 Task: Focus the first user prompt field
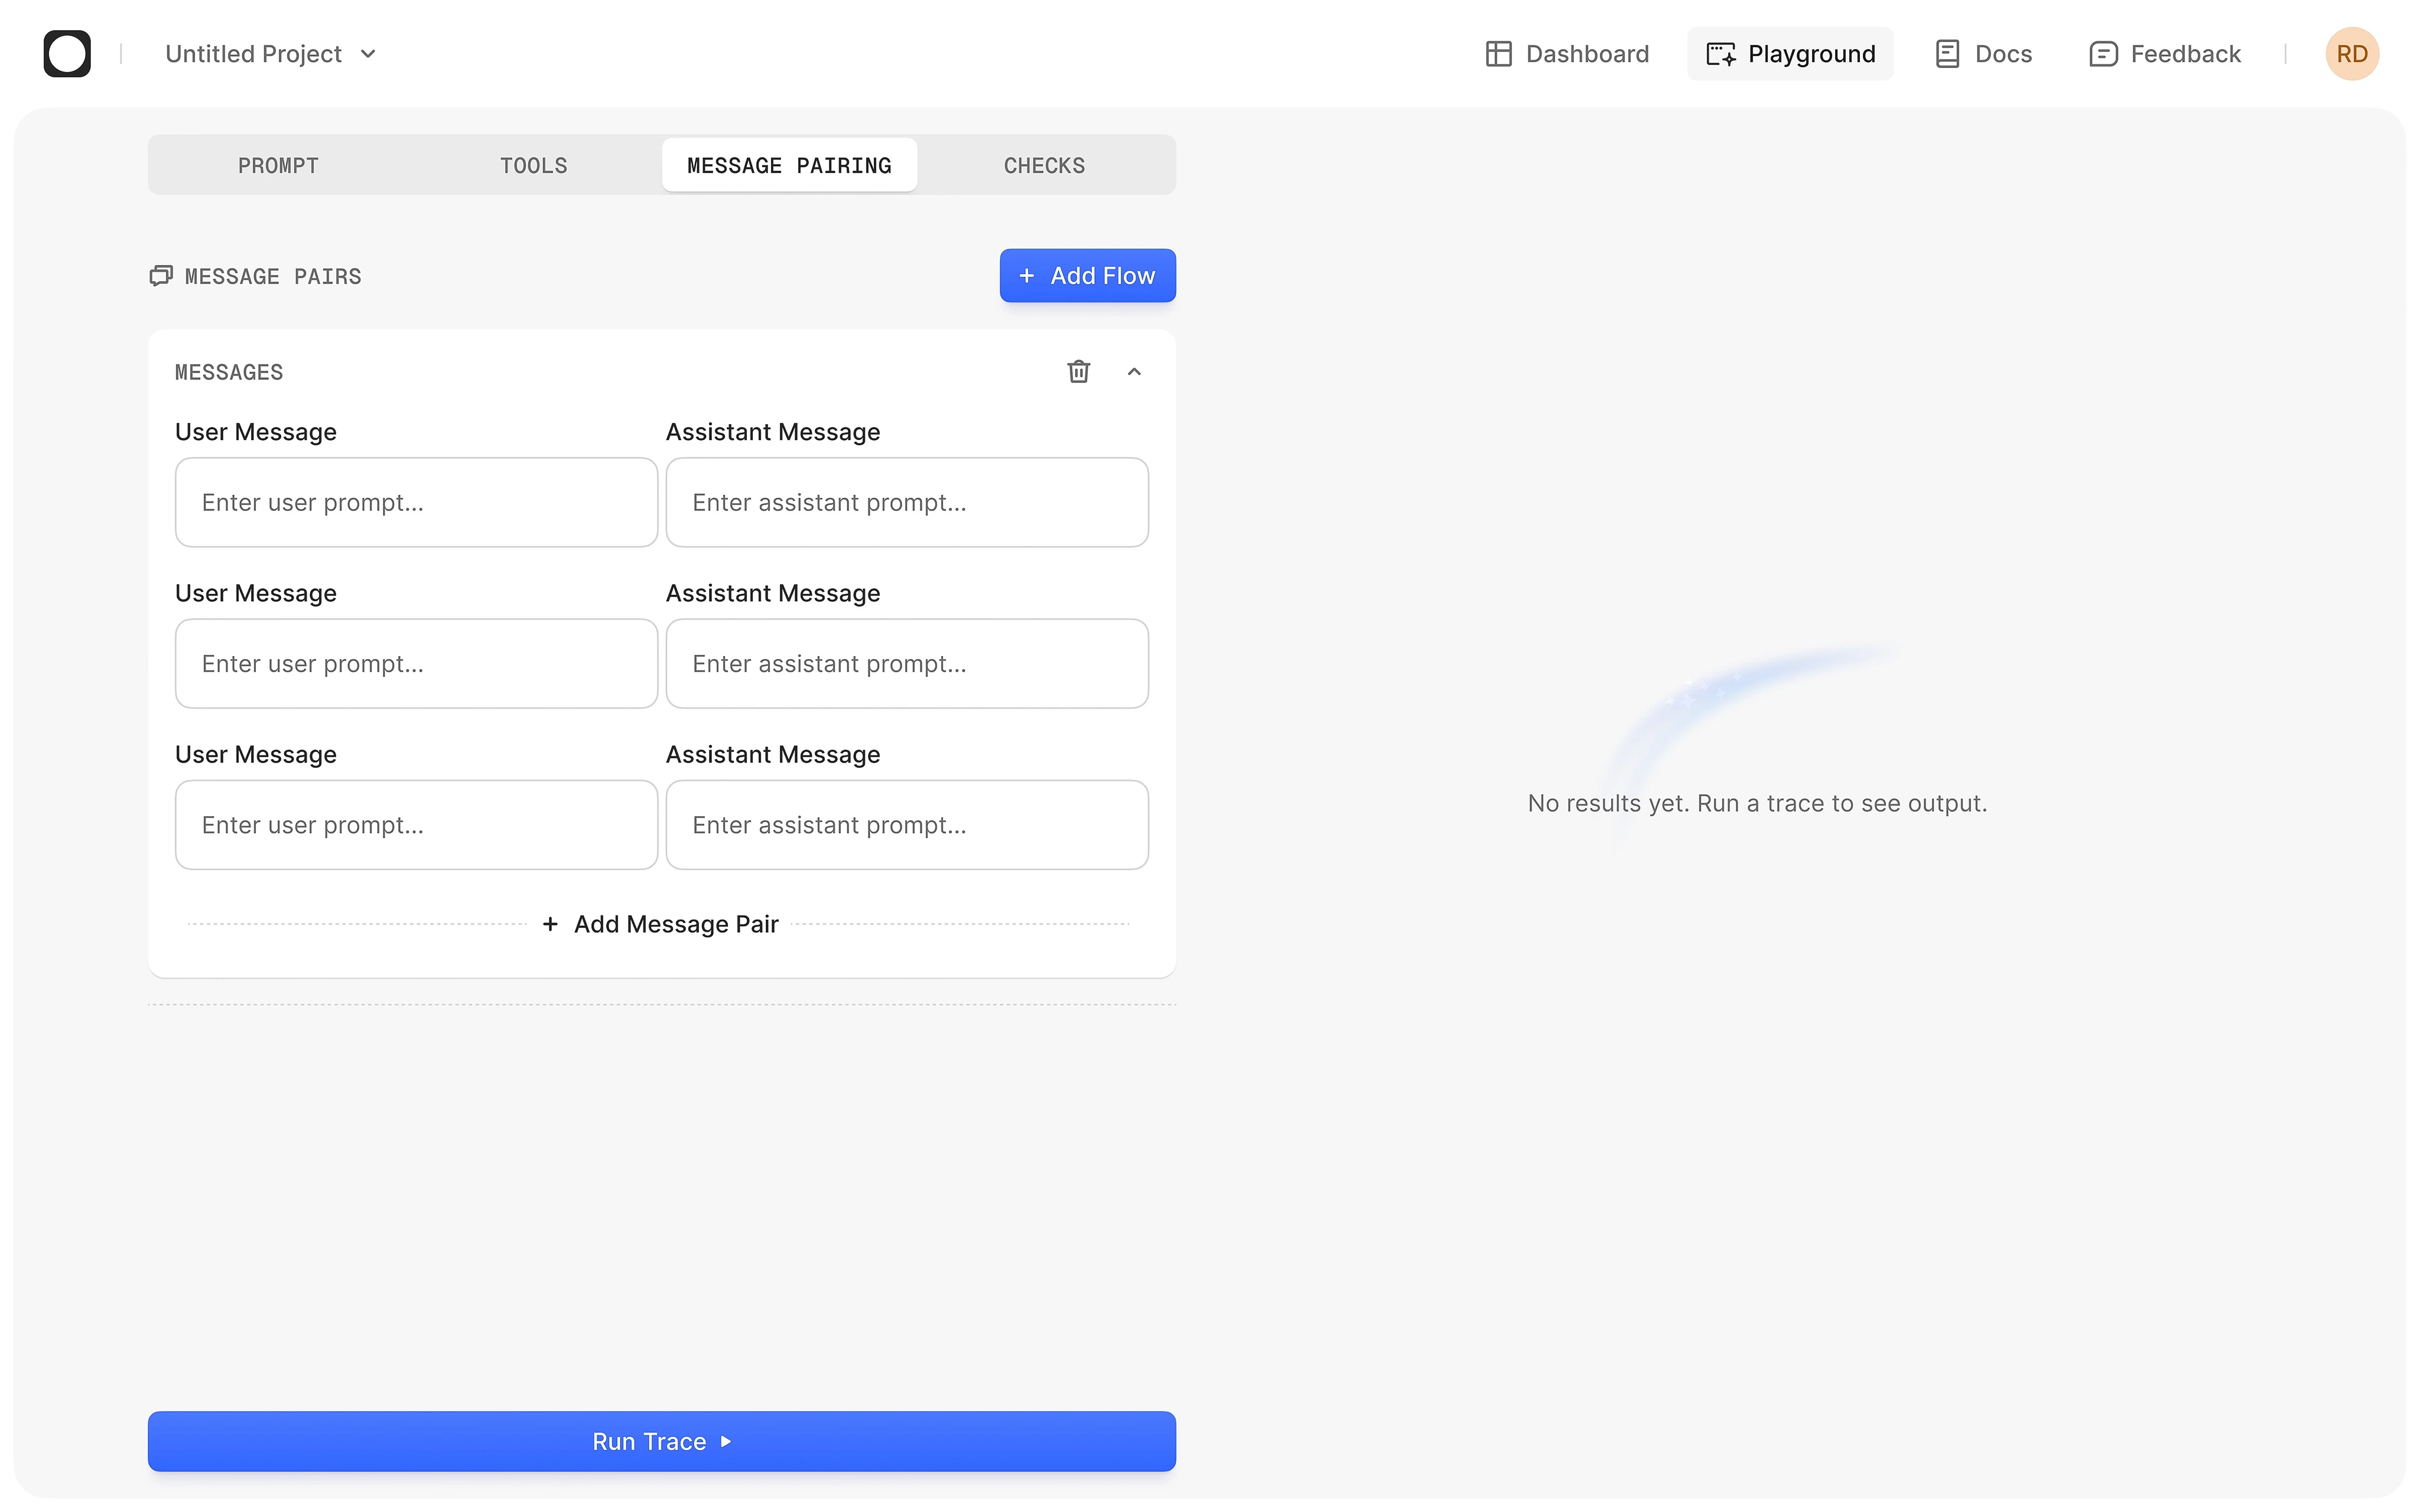pyautogui.click(x=416, y=502)
